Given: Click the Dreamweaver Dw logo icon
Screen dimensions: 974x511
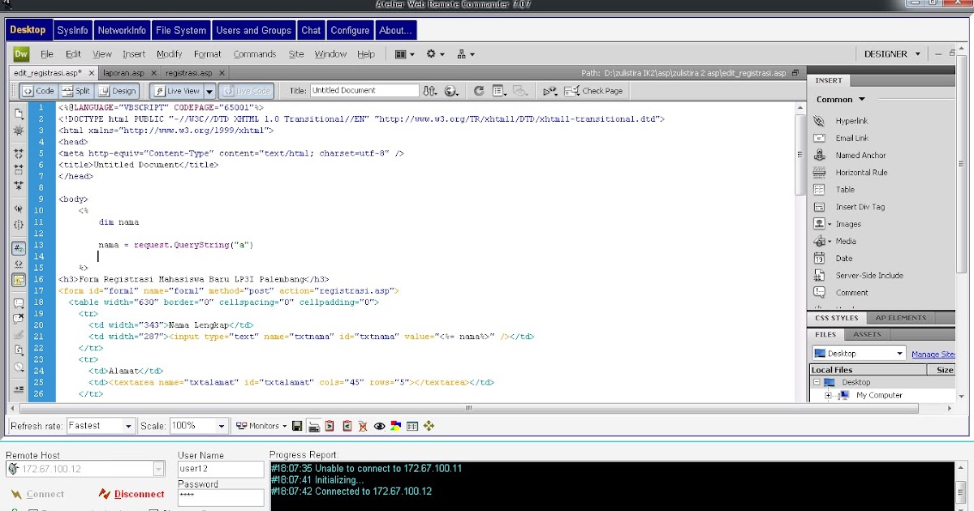Looking at the screenshot, I should [x=21, y=54].
